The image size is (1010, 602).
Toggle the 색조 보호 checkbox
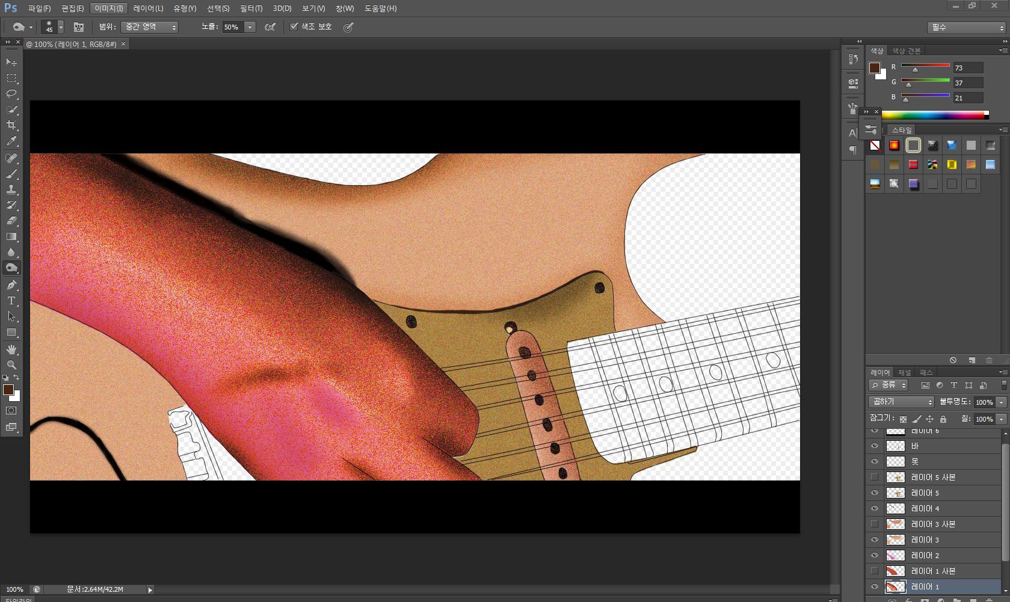(294, 27)
